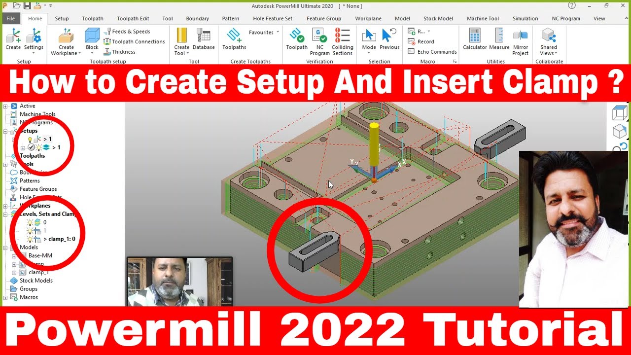Open the Thickness settings
This screenshot has width=631, height=355.
point(119,52)
